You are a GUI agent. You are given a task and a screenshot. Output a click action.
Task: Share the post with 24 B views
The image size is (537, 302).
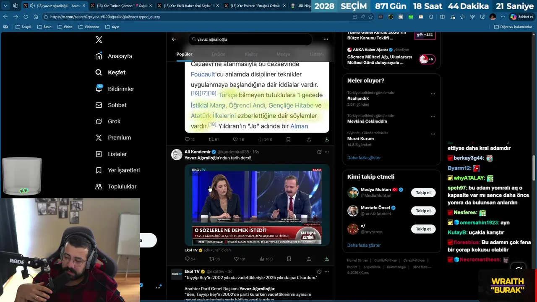point(309,139)
